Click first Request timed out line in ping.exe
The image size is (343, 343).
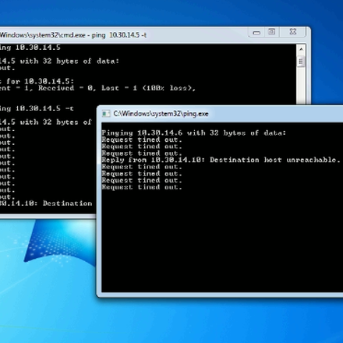(x=142, y=140)
